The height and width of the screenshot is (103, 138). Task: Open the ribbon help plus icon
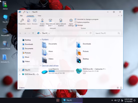(x=121, y=15)
